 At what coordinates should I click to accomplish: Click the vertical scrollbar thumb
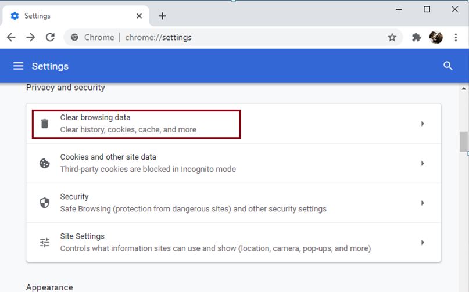tap(463, 142)
